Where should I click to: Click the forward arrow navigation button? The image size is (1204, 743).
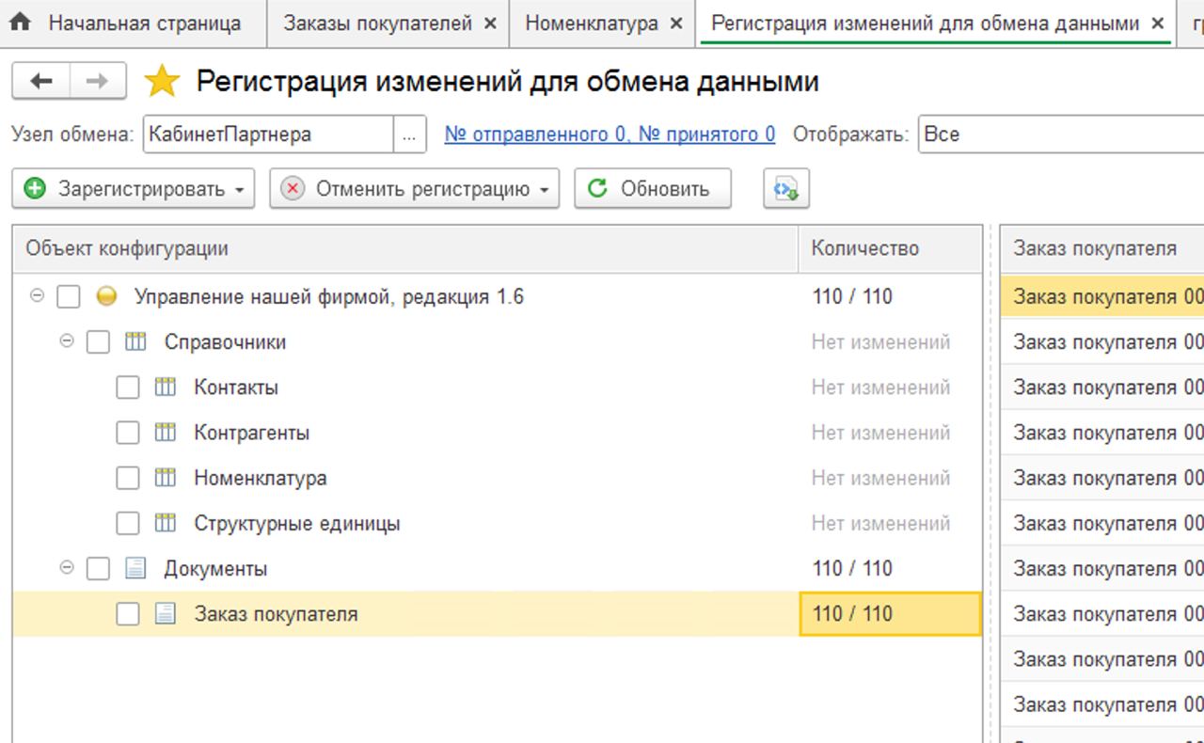click(x=97, y=82)
